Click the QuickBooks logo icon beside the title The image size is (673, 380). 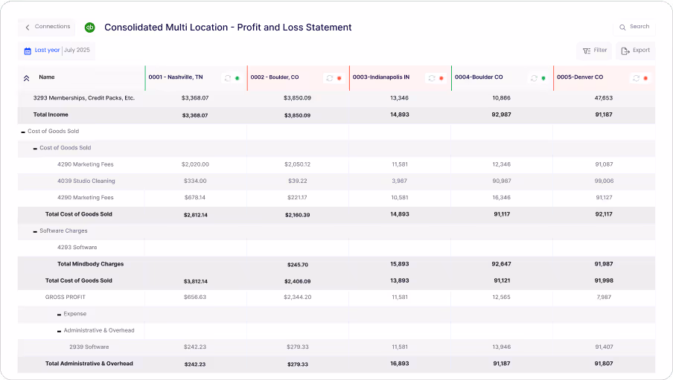click(x=89, y=28)
